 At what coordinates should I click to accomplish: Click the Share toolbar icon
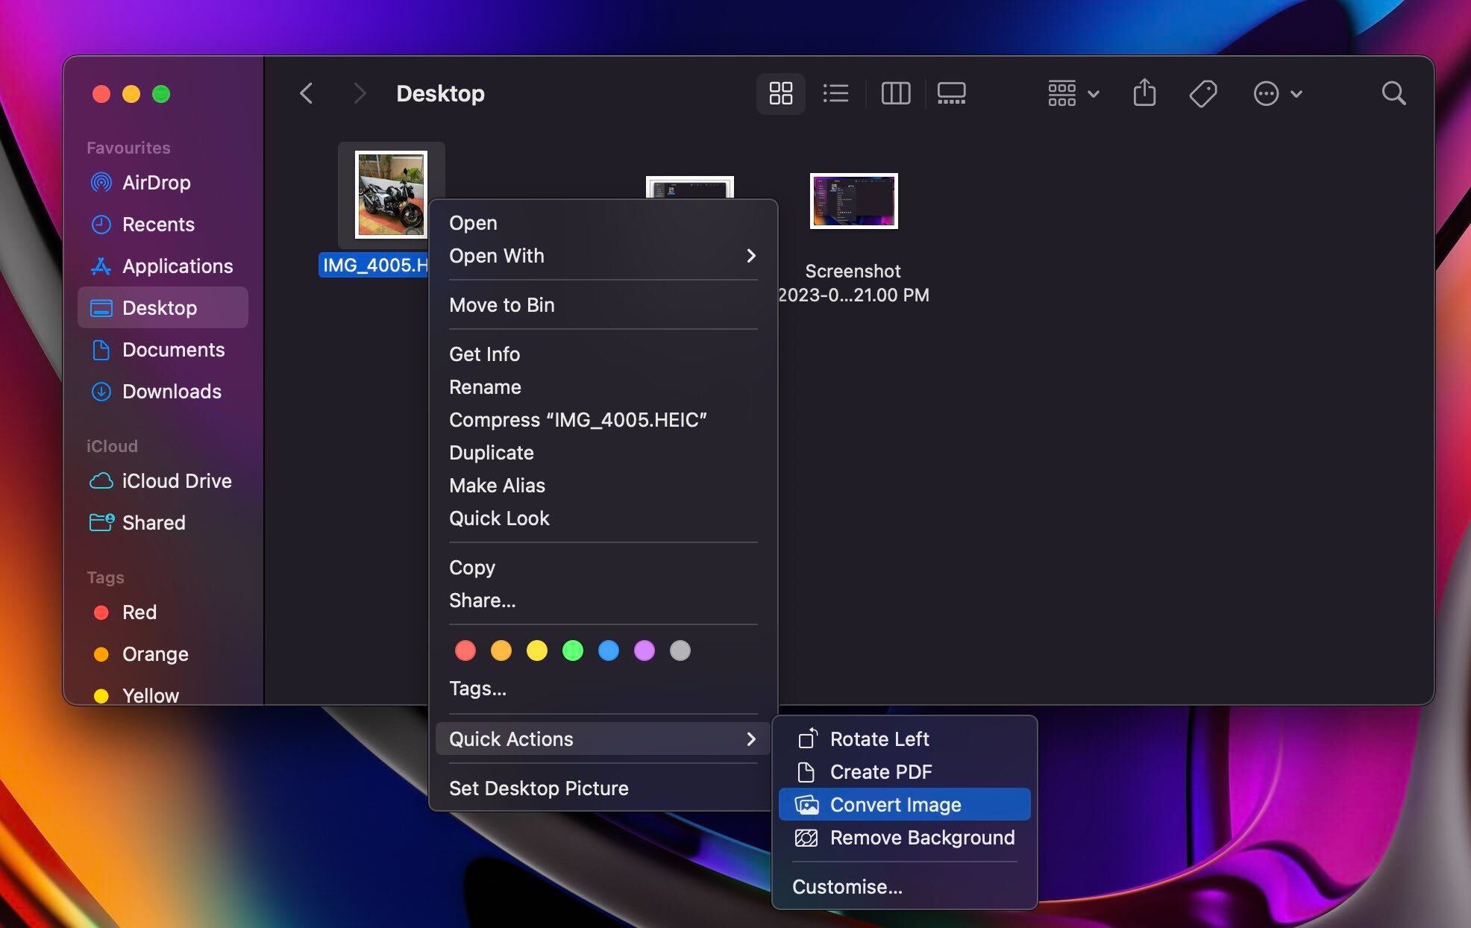tap(1144, 93)
